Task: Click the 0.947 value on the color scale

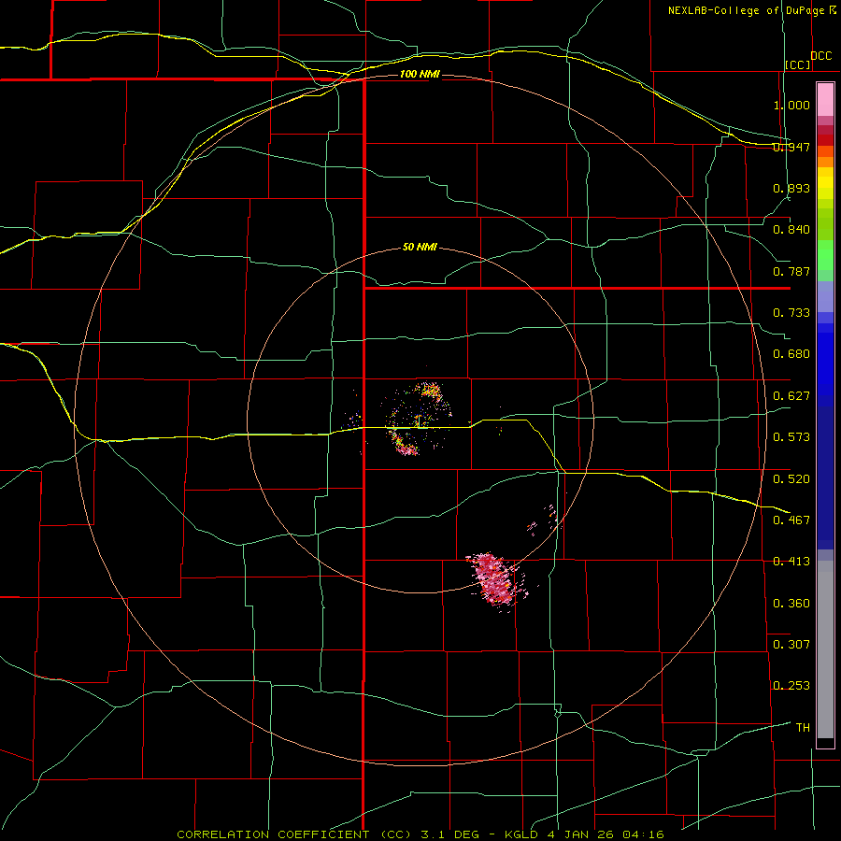Action: click(791, 147)
